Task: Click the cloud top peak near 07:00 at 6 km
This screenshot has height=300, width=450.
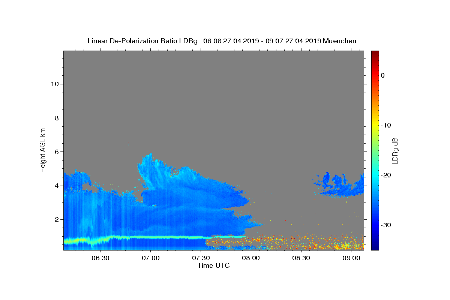Action: coord(150,154)
